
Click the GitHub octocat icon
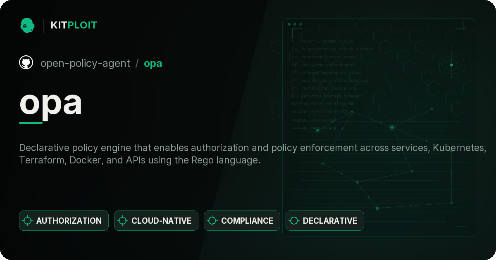(26, 63)
